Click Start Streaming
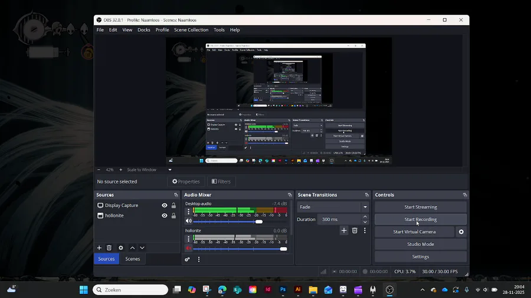This screenshot has width=531, height=298. (421, 207)
